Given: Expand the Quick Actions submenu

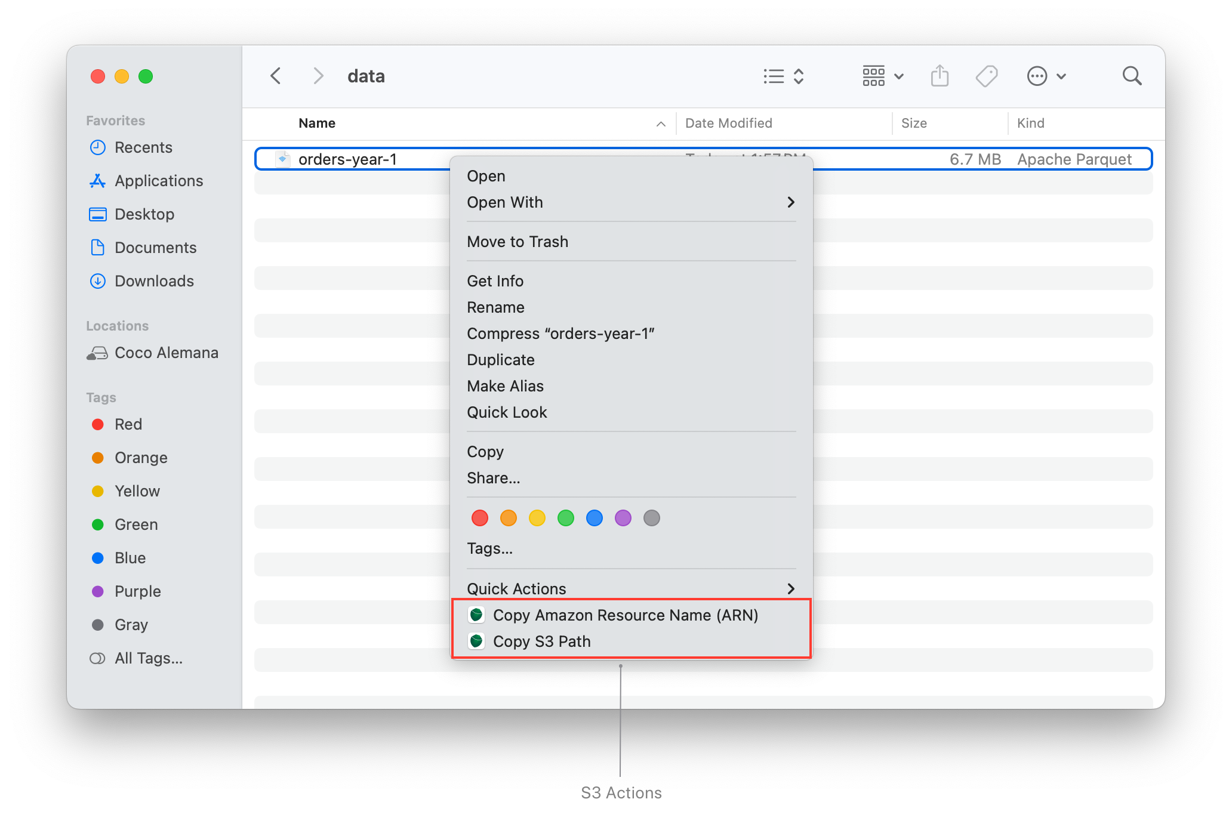Looking at the screenshot, I should coord(630,588).
